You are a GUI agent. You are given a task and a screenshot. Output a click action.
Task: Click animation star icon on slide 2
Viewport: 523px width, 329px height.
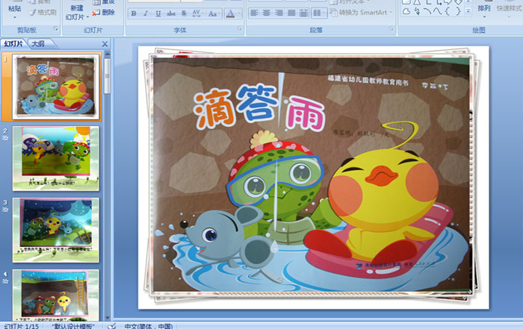(5, 137)
